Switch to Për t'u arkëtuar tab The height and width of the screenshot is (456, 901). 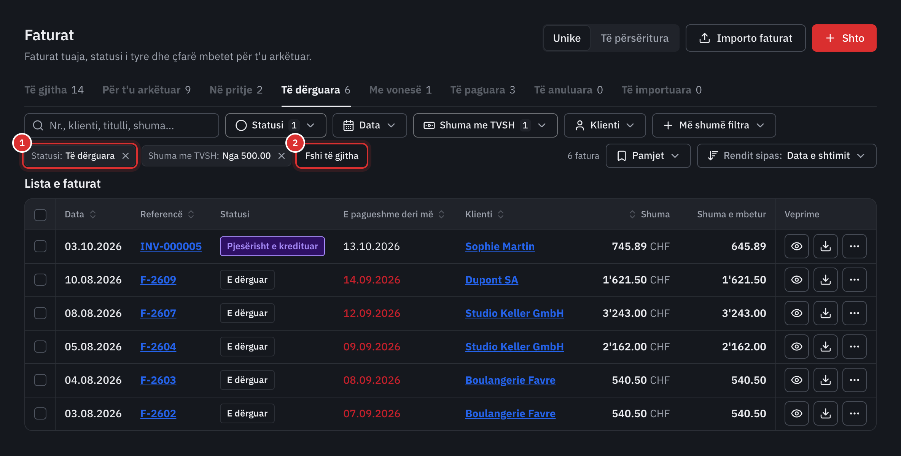[146, 90]
